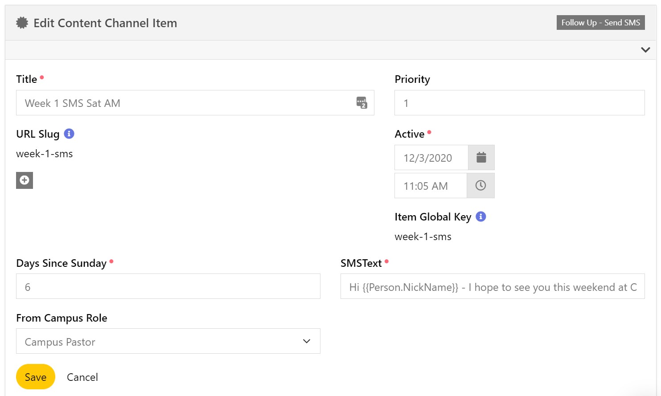
Task: Click the Item Global Key label
Action: click(433, 217)
